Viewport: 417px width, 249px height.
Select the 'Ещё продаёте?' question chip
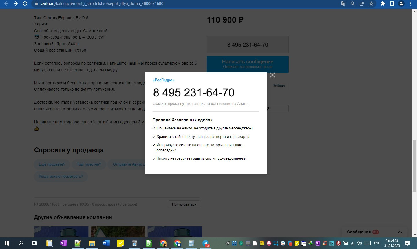click(x=52, y=164)
